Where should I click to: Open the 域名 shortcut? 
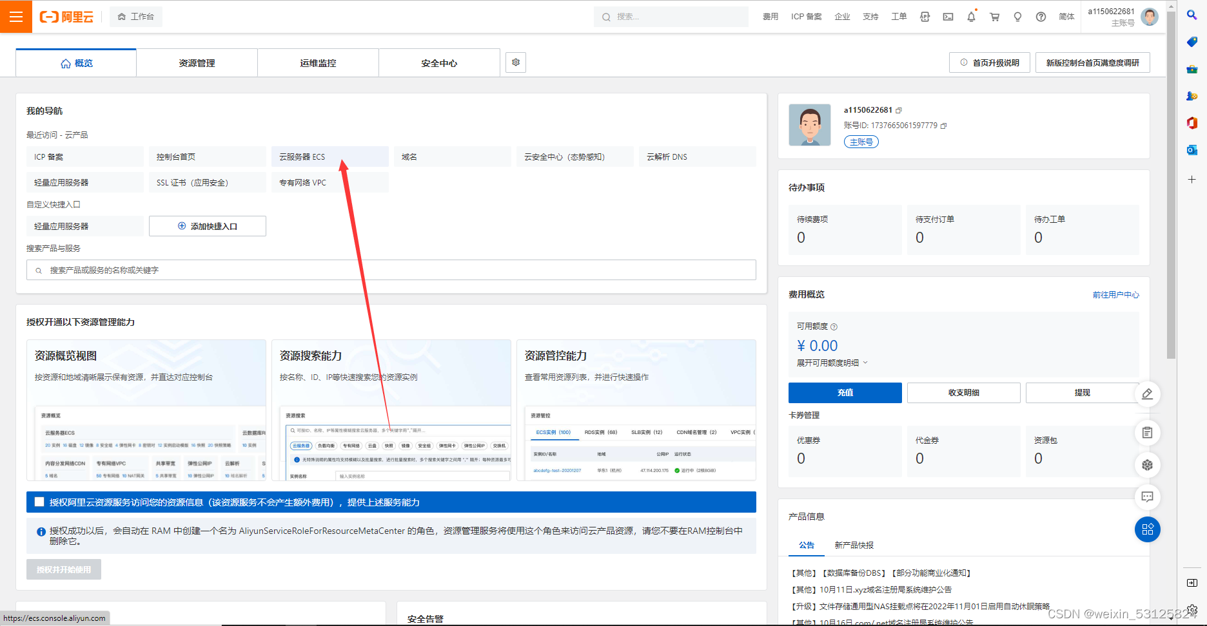[452, 156]
